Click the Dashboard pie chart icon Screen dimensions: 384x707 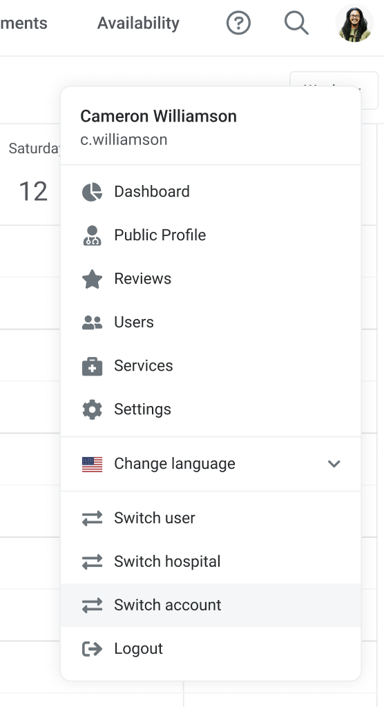92,192
